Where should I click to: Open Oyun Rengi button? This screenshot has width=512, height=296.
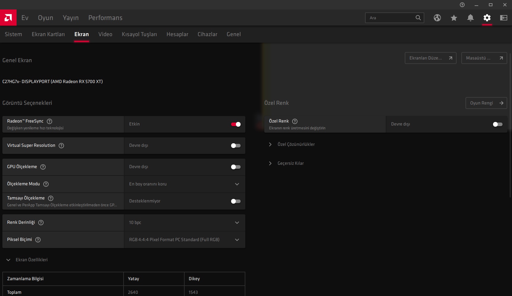click(486, 103)
